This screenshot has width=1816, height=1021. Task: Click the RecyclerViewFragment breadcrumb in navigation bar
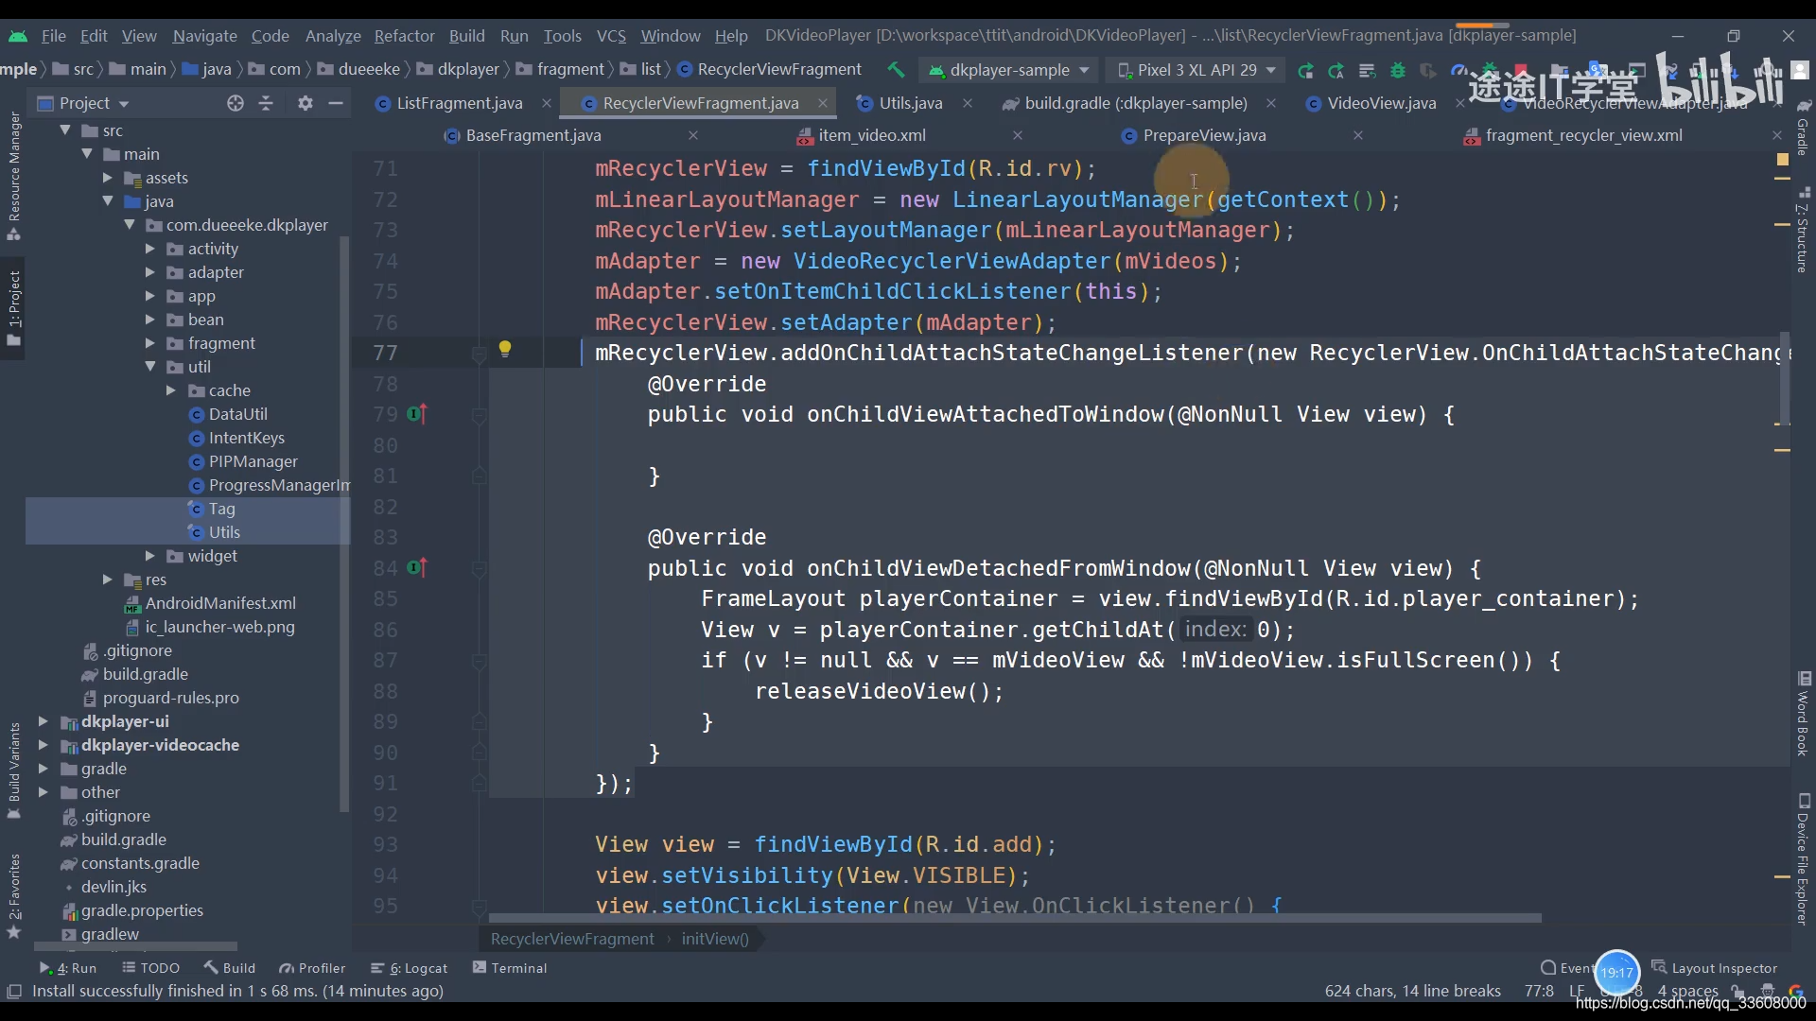(x=770, y=69)
